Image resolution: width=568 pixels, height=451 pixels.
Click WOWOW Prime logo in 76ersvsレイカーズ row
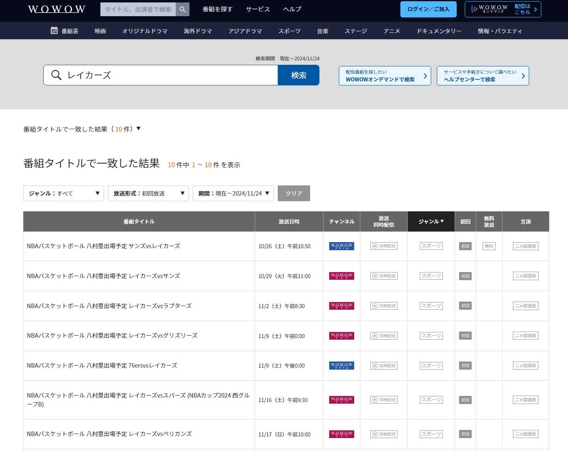(x=342, y=366)
